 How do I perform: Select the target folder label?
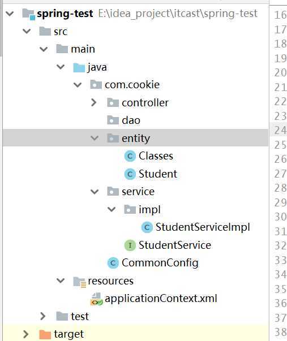pyautogui.click(x=68, y=334)
